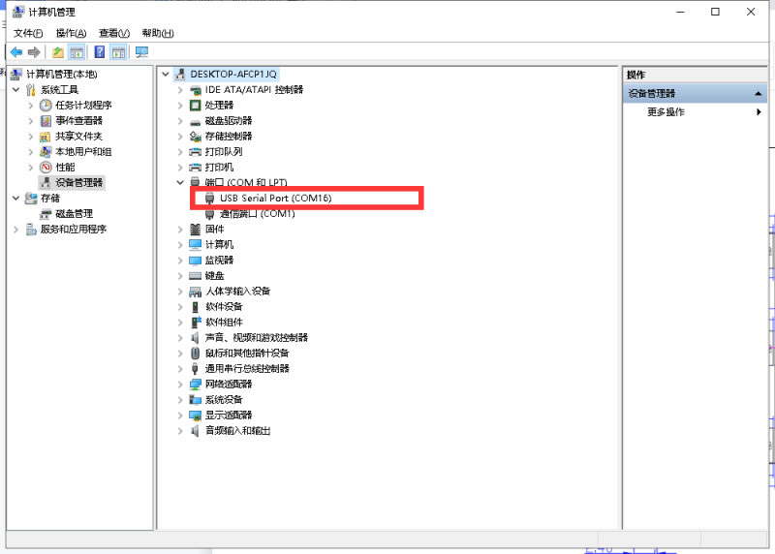Expand the 本地用户和组 node chevron

point(31,152)
